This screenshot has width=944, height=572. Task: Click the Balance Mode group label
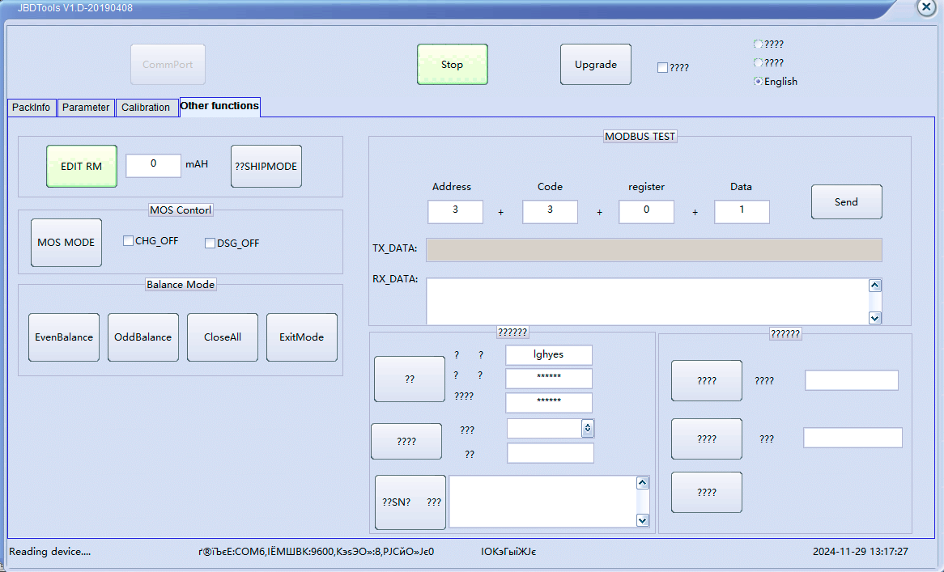181,285
